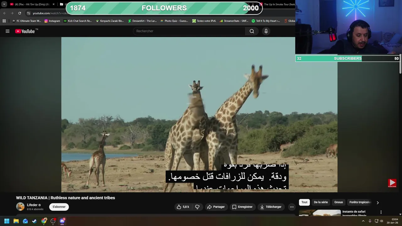Image resolution: width=402 pixels, height=226 pixels.
Task: Click the page vertical scrollbar
Action: coord(400,64)
